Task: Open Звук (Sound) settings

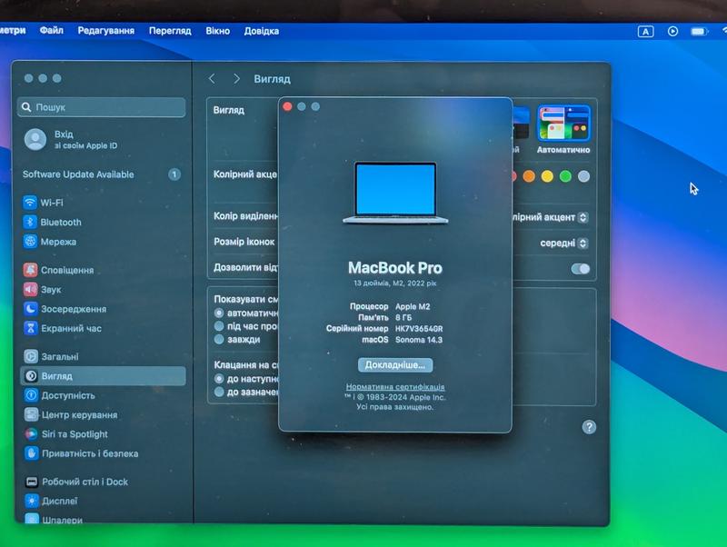Action: [51, 290]
